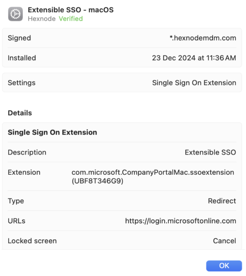The image size is (246, 276).
Task: Click the 23 Dec 2024 install timestamp
Action: pos(194,58)
